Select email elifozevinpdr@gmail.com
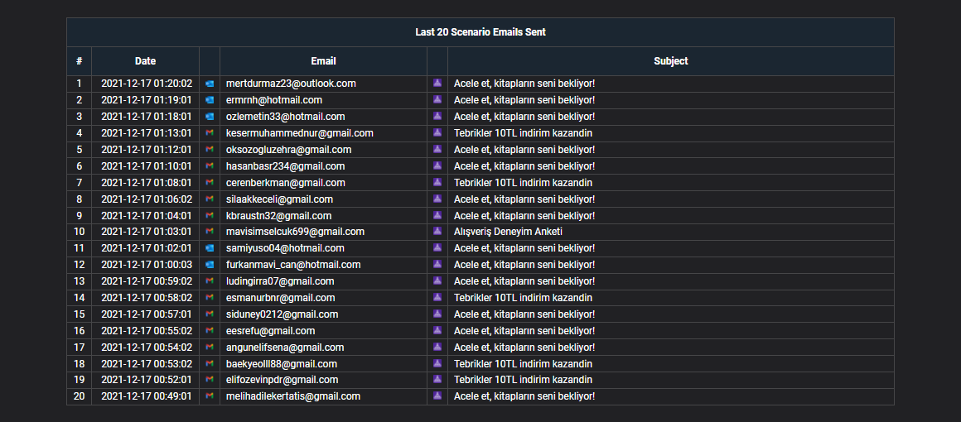 click(282, 380)
